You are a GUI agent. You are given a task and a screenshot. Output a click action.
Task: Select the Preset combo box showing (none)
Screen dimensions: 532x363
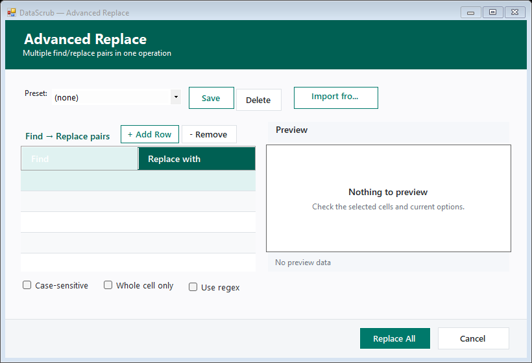click(x=116, y=97)
